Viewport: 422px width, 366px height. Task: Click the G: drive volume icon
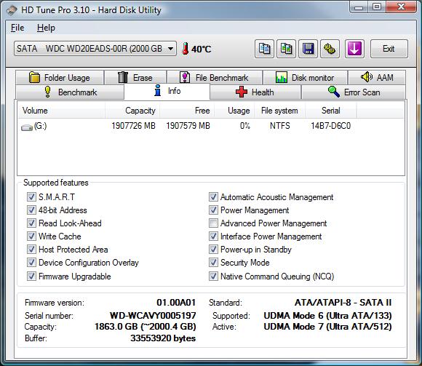27,127
